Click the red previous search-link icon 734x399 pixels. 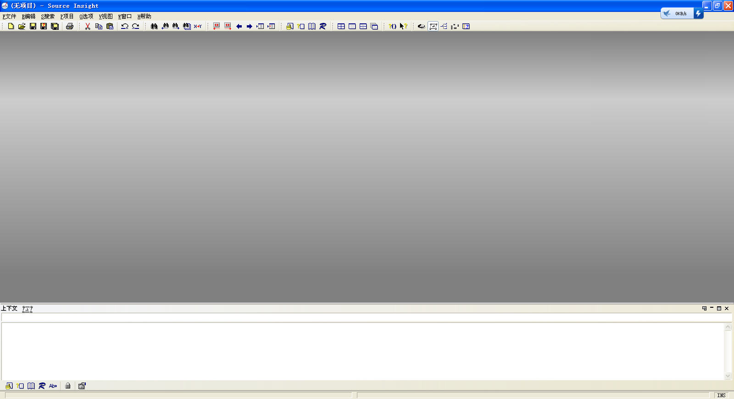(x=217, y=26)
